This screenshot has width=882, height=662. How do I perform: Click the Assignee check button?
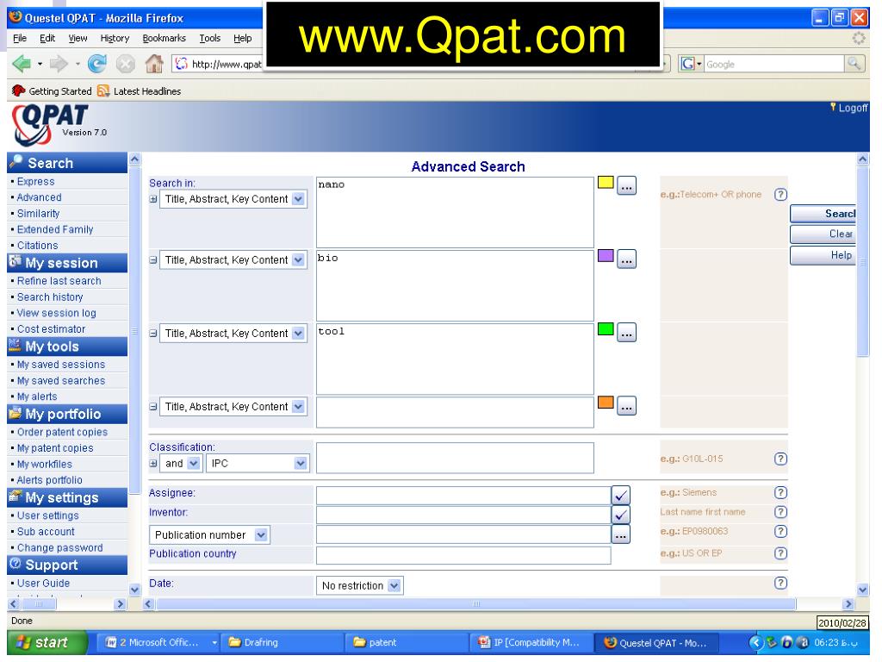pos(620,496)
